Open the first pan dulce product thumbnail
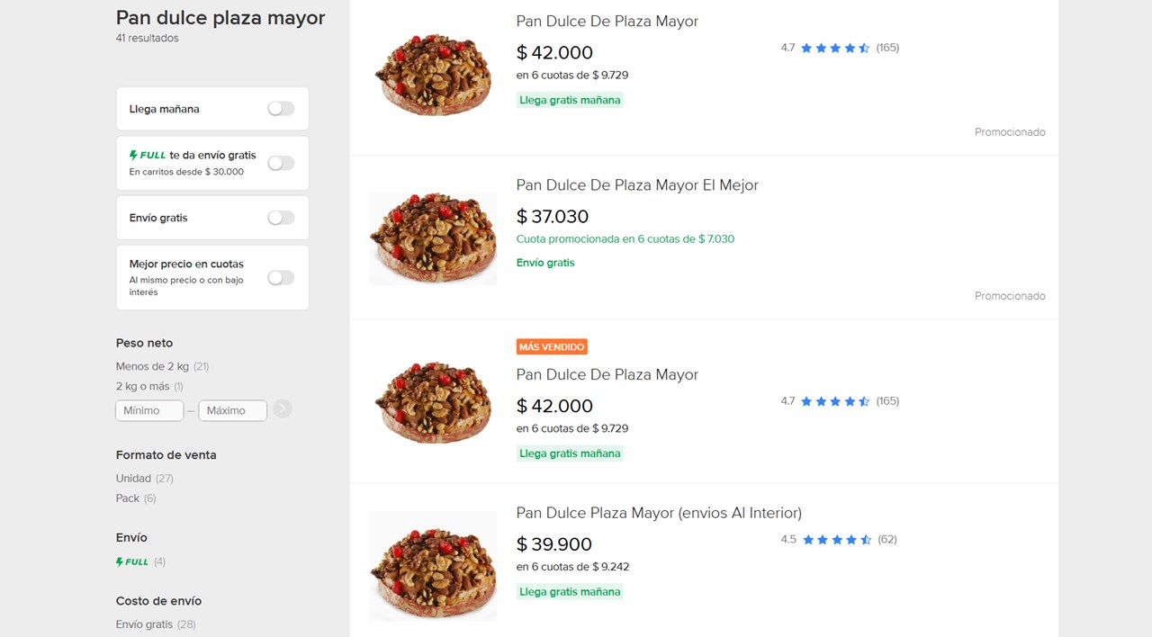Screen dimensions: 1152x637 pos(432,72)
